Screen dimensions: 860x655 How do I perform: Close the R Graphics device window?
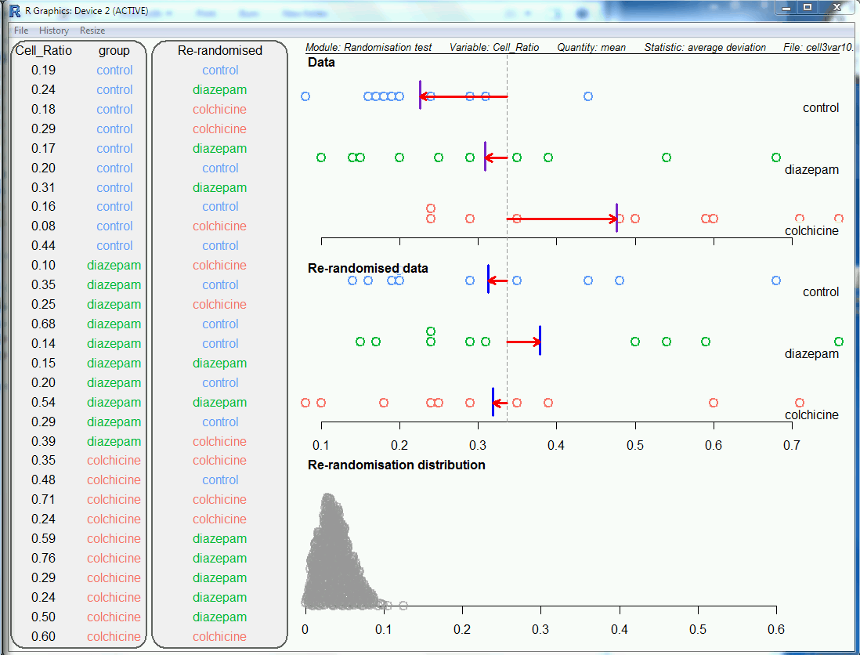pyautogui.click(x=836, y=7)
